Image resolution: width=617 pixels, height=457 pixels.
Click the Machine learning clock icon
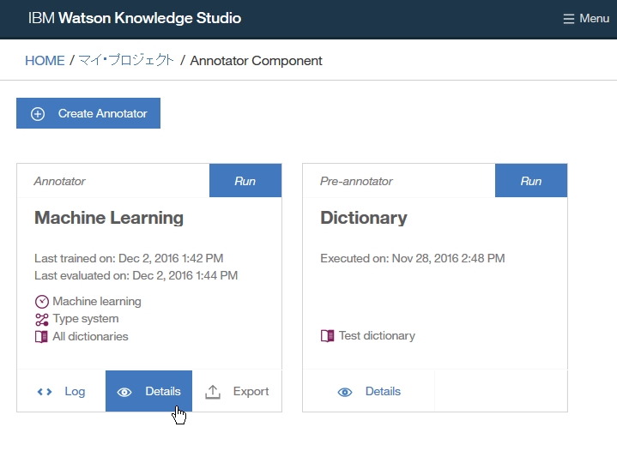[x=41, y=302]
